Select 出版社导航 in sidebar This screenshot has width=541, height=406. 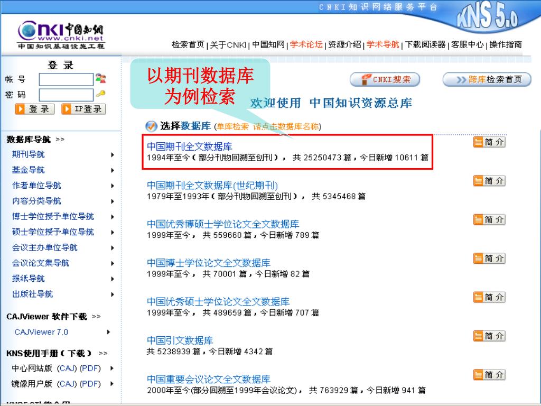click(32, 294)
